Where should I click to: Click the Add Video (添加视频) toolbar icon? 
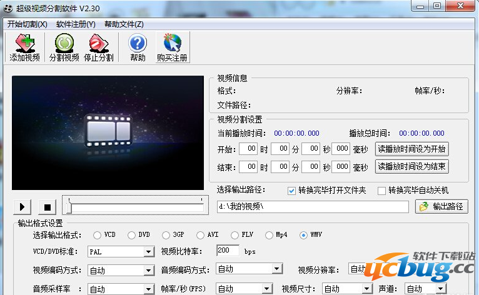coord(25,47)
